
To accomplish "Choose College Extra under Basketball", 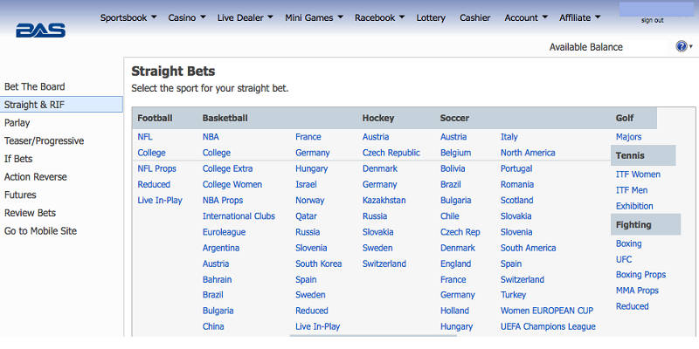I will click(x=227, y=168).
